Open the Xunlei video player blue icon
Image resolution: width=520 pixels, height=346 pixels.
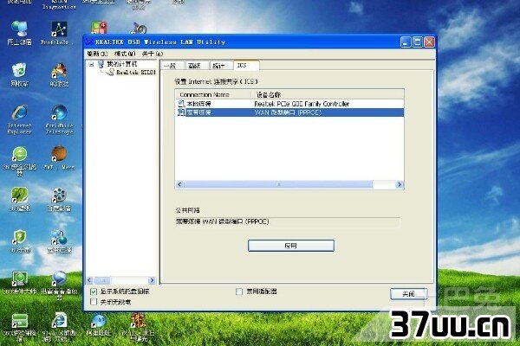[x=59, y=279]
